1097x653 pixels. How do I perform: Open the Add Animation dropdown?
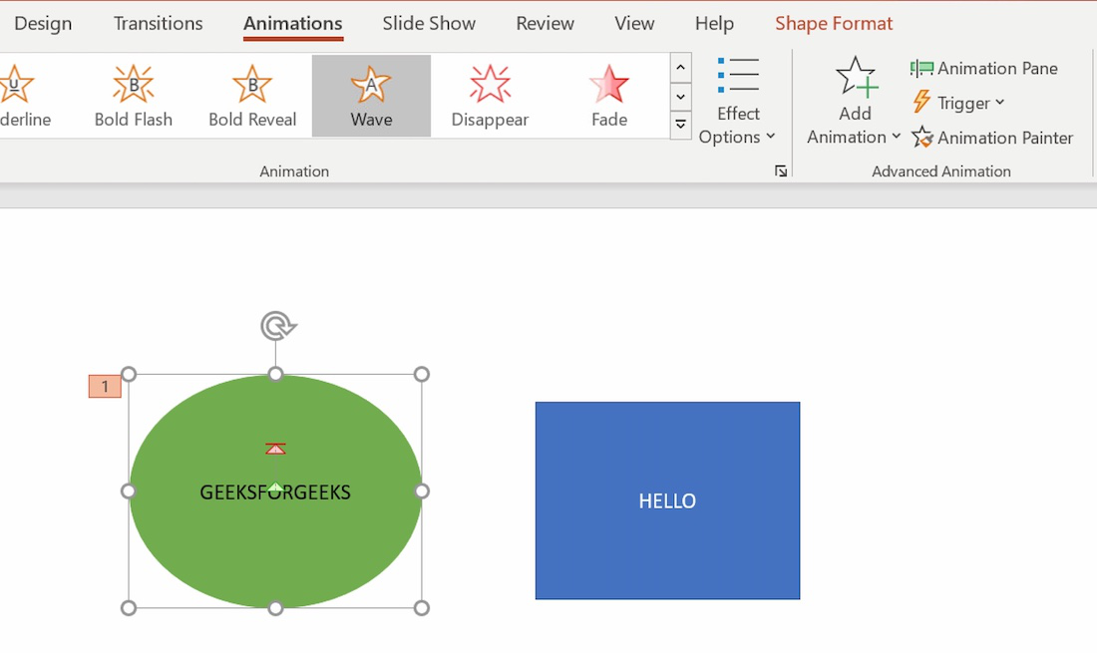tap(855, 102)
